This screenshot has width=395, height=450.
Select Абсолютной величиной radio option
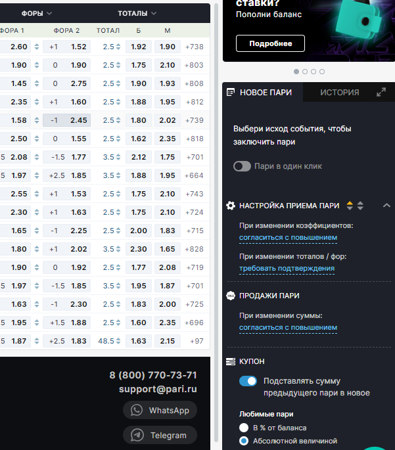tap(244, 441)
